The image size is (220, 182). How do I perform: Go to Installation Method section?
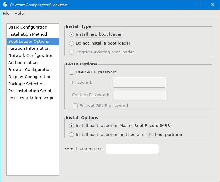coord(33,34)
